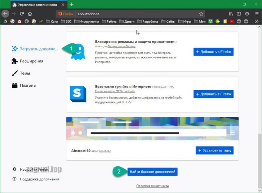This screenshot has height=193, width=262.
Task: Open the green M bookmark icon
Action: (210, 21)
